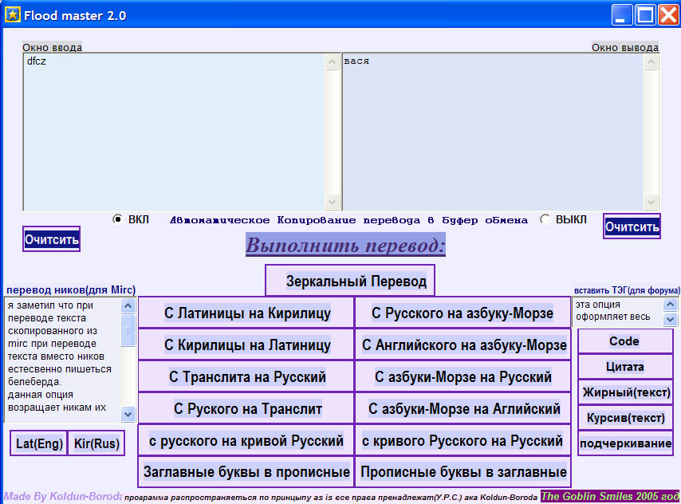Click the 'вася' text in output window
The height and width of the screenshot is (504, 681).
click(x=356, y=61)
